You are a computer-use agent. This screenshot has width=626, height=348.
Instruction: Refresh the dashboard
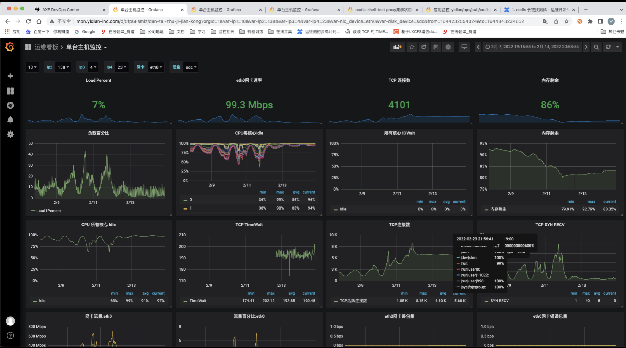(x=608, y=47)
